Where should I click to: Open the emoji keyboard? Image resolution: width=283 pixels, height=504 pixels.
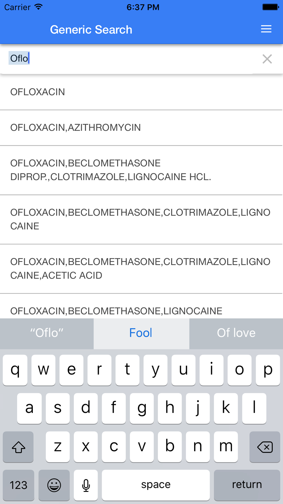pyautogui.click(x=54, y=485)
